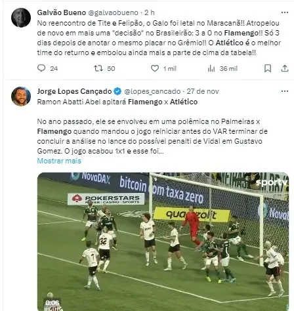
Task: Like the Galvão Bueno tweet
Action: [155, 68]
